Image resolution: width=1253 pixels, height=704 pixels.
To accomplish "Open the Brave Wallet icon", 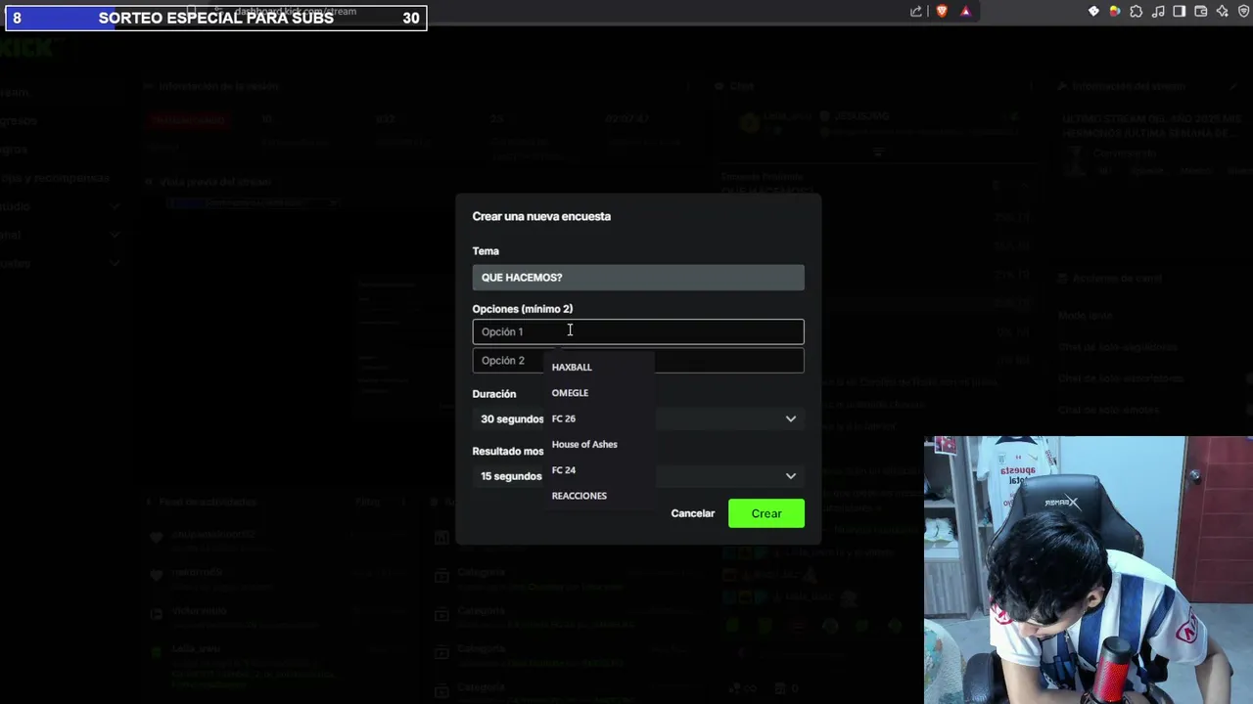I will pos(1201,12).
